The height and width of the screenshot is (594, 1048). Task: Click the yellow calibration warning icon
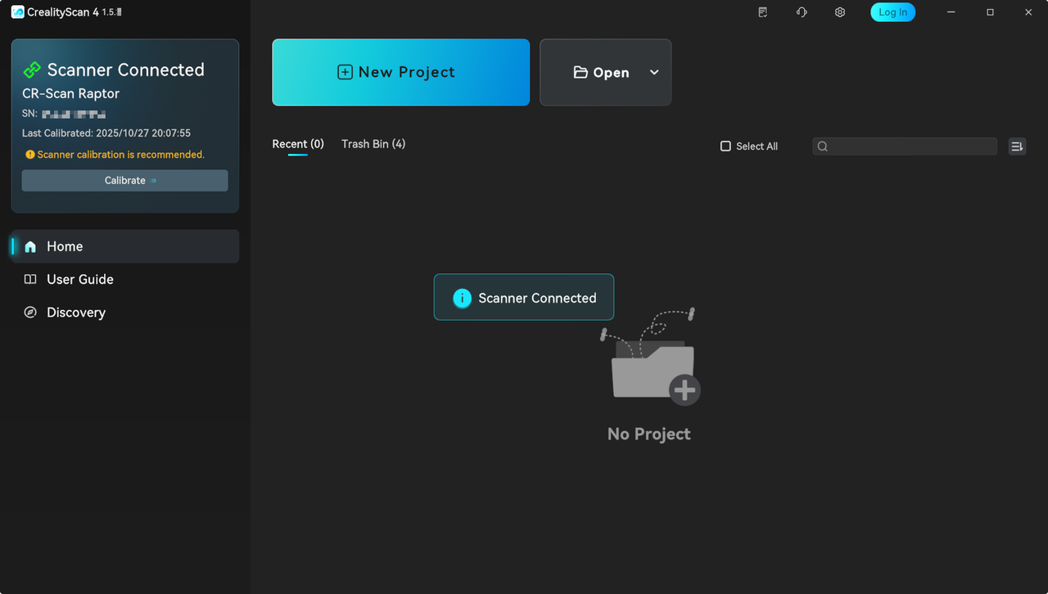30,155
